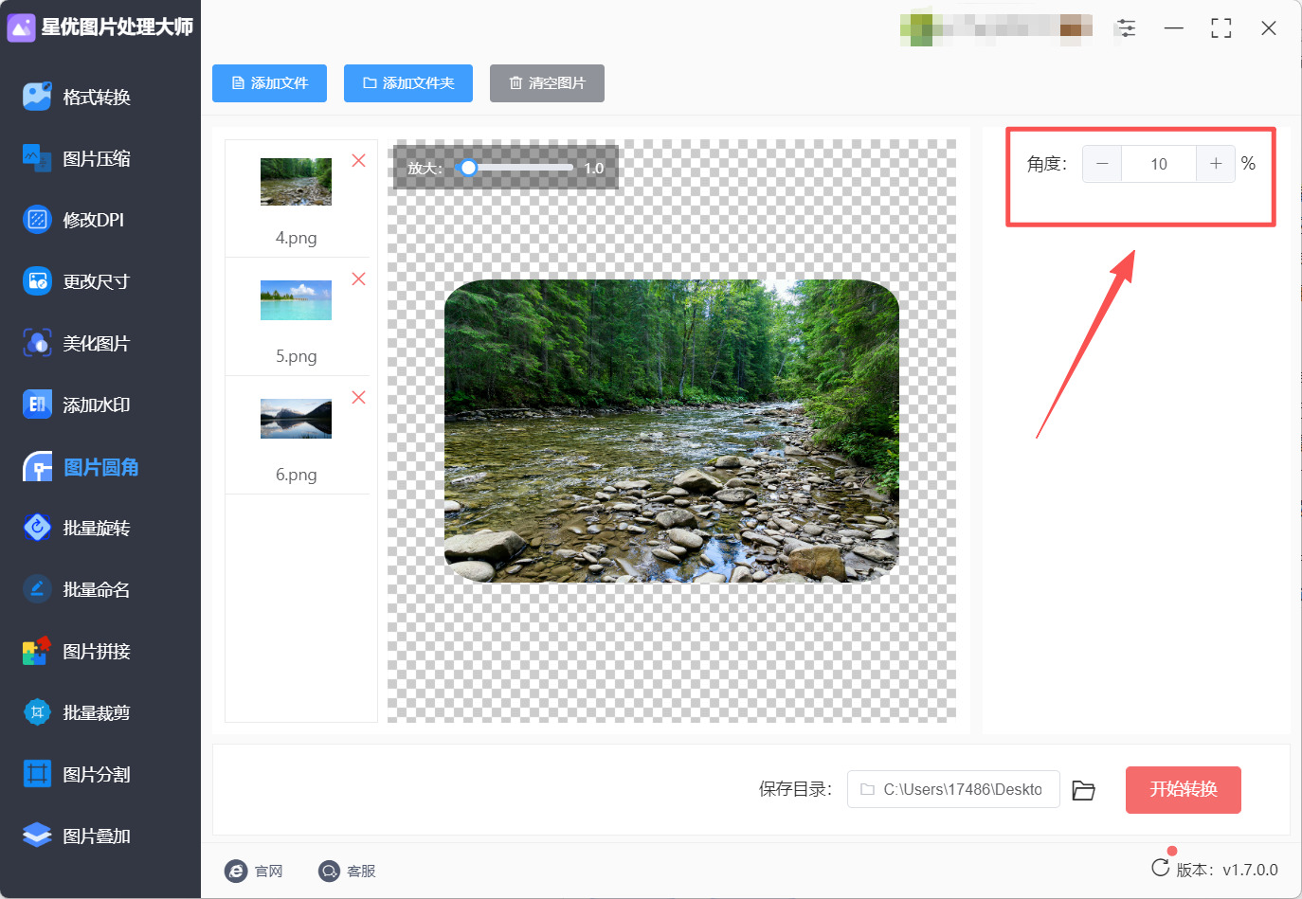This screenshot has width=1302, height=899.
Task: Click the 格式转换 sidebar icon
Action: [37, 97]
